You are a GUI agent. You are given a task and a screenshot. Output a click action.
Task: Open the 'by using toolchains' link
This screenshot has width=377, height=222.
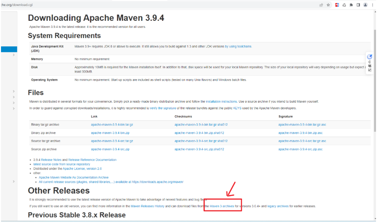pos(238,47)
